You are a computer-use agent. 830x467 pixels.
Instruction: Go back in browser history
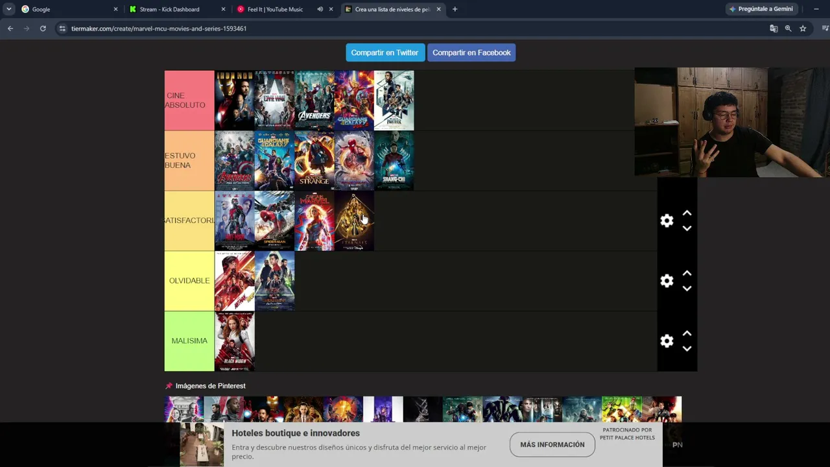click(x=10, y=29)
